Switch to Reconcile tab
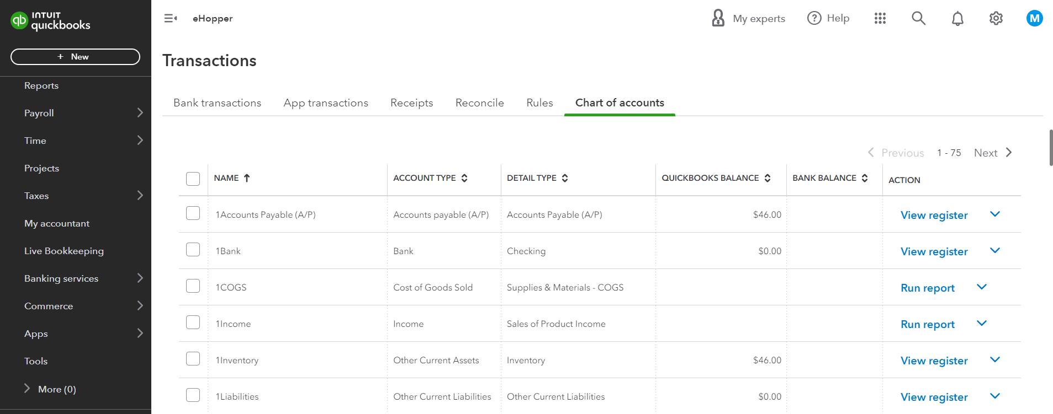This screenshot has height=414, width=1053. point(480,103)
